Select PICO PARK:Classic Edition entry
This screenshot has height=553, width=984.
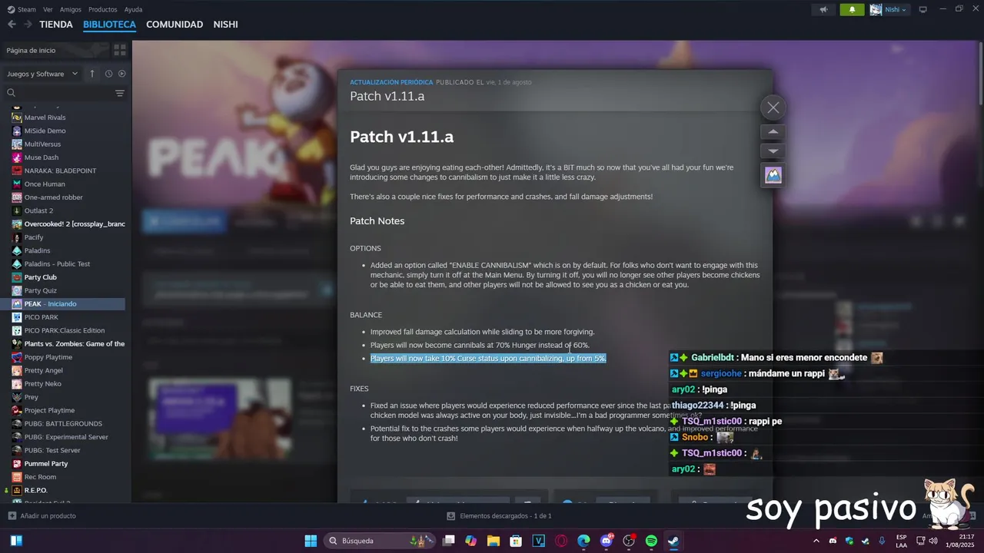pyautogui.click(x=64, y=330)
